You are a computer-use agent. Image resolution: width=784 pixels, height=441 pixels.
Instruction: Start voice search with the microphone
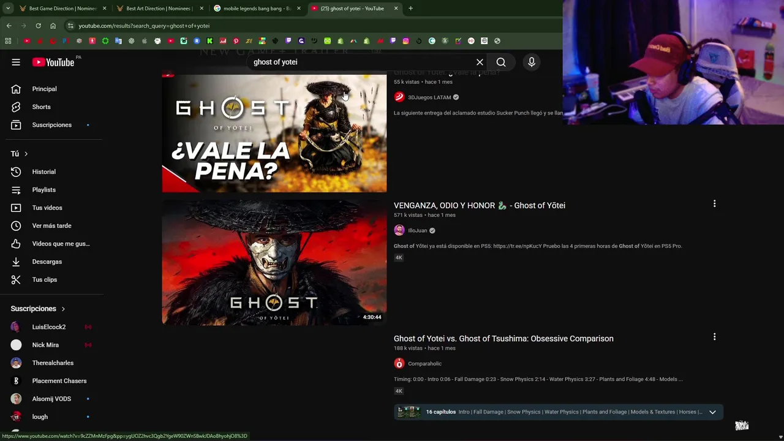click(x=532, y=62)
